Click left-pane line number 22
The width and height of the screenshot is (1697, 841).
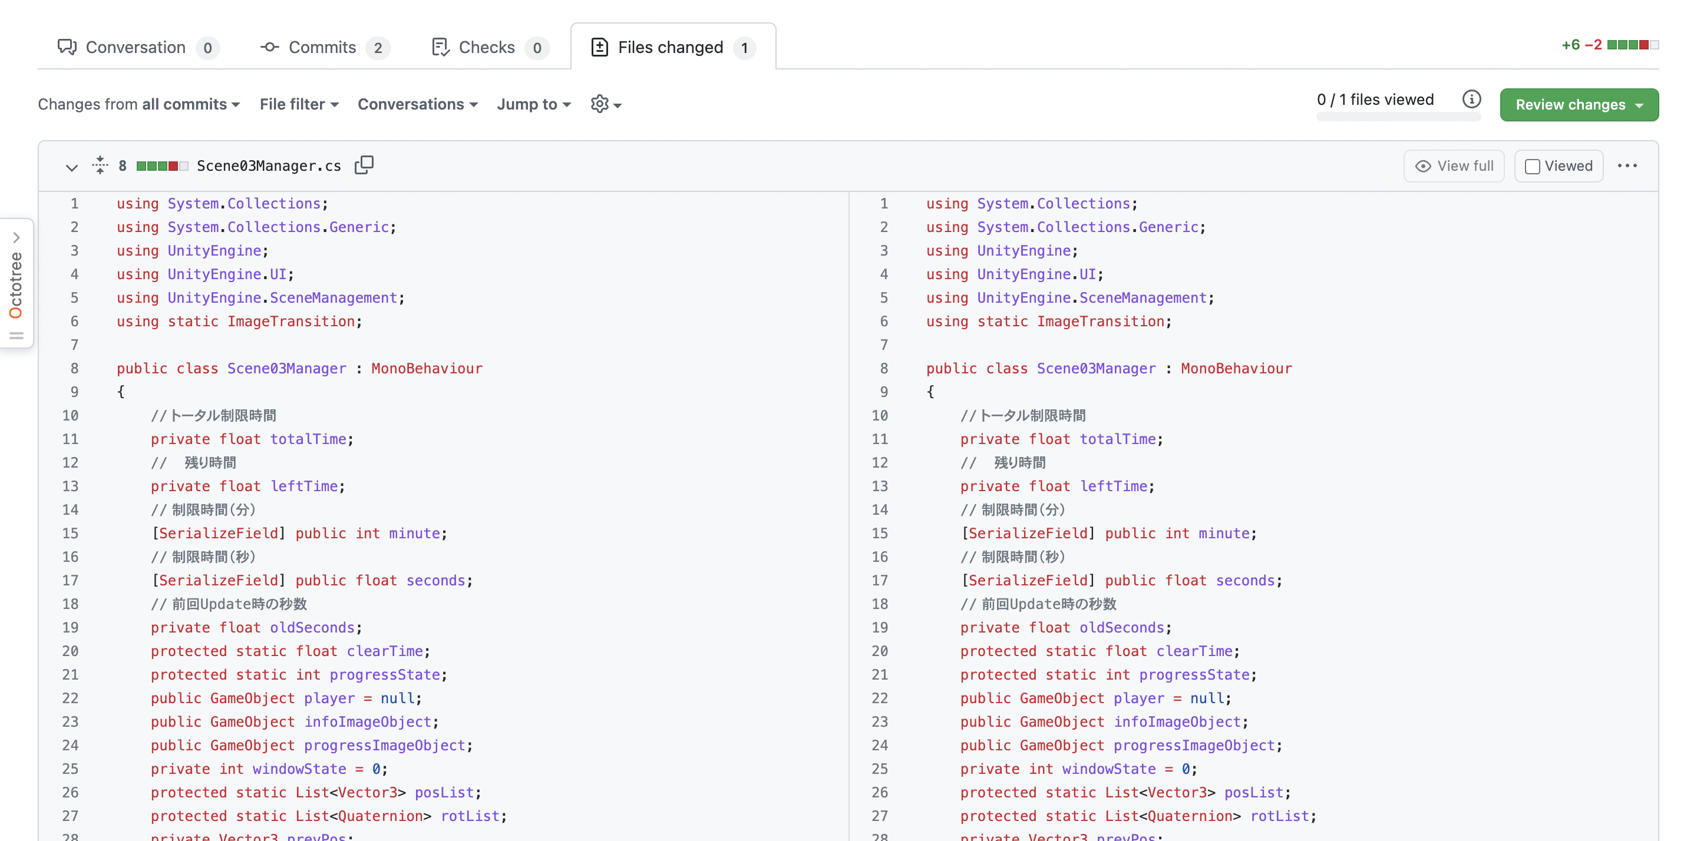click(x=71, y=698)
